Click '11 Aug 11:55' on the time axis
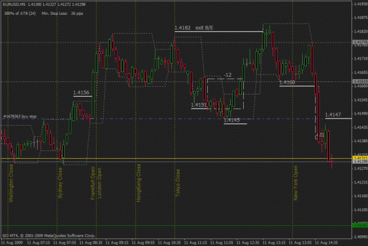 (221, 242)
